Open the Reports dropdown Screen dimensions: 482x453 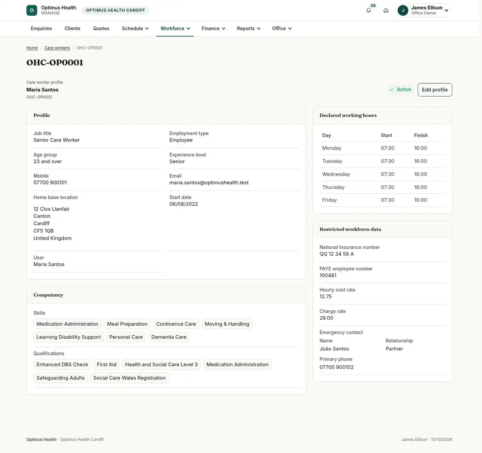pos(249,29)
